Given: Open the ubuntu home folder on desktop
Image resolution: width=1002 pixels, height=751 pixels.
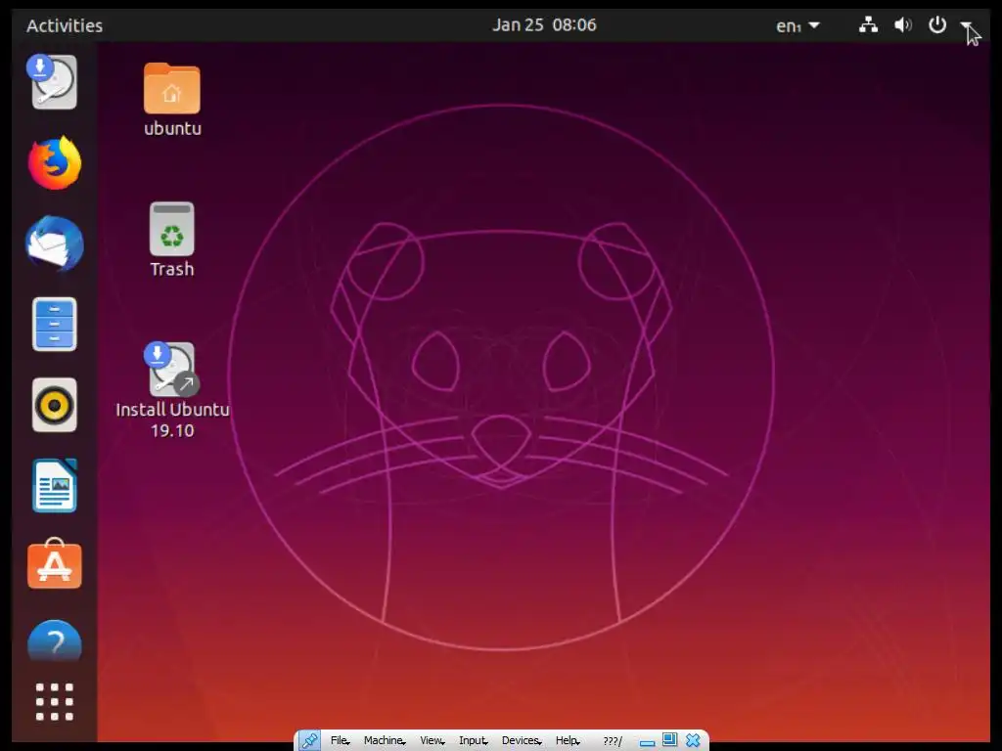Looking at the screenshot, I should (172, 100).
